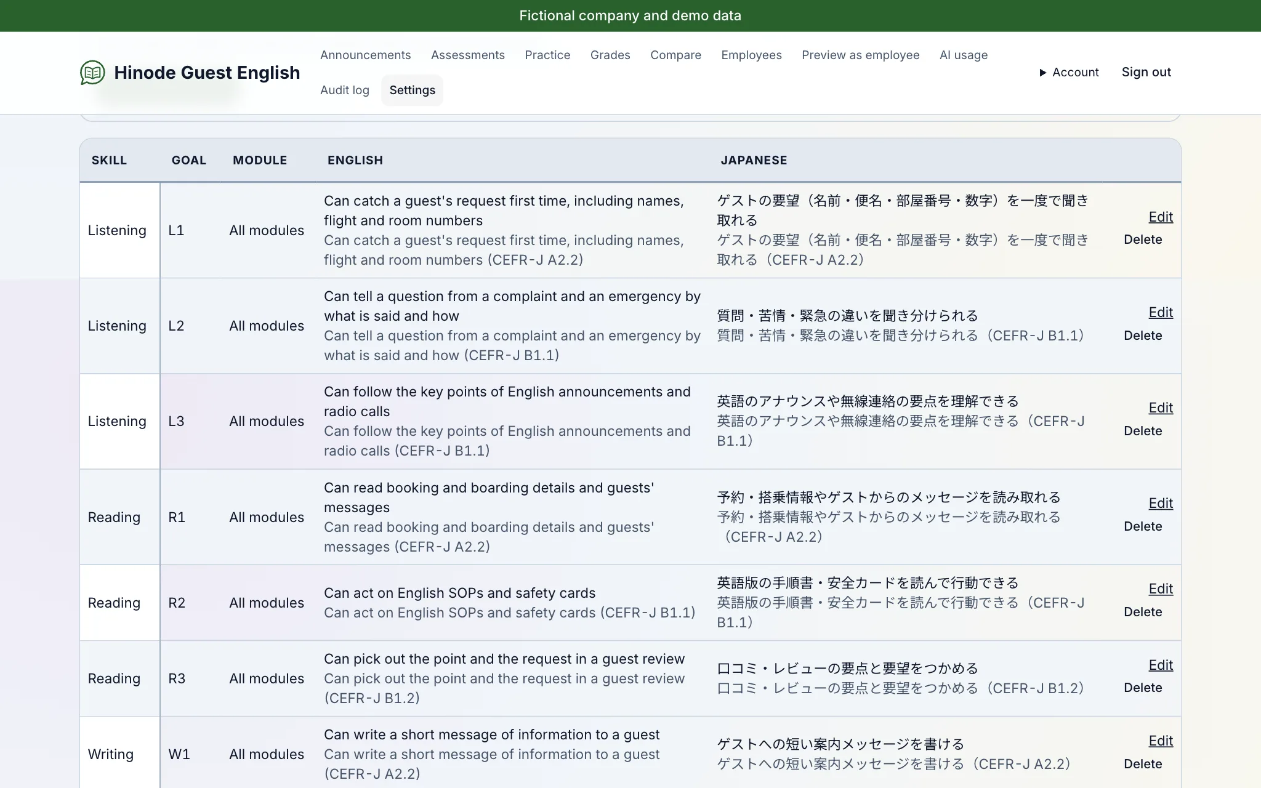Click the MODULE column header
Screen dimensions: 1261x788
260,160
